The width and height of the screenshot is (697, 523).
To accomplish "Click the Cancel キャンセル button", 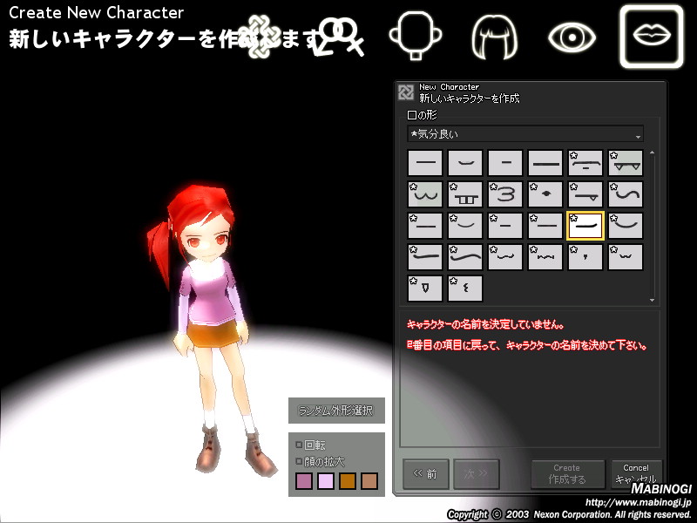I will (636, 474).
